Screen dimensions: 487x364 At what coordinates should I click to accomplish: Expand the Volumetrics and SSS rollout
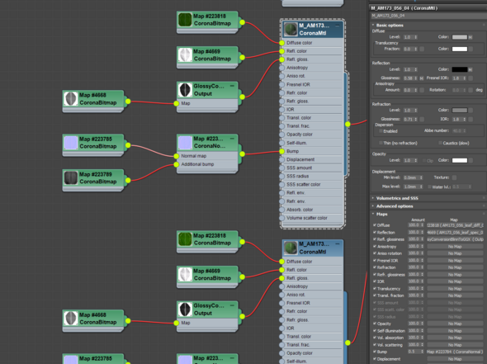397,198
